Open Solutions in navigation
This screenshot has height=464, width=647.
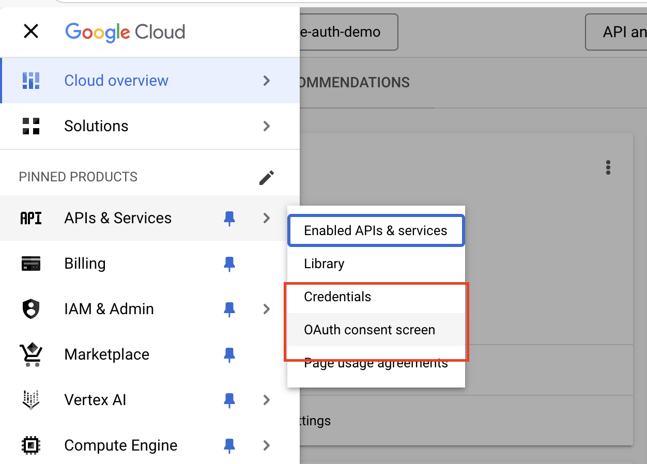click(150, 126)
